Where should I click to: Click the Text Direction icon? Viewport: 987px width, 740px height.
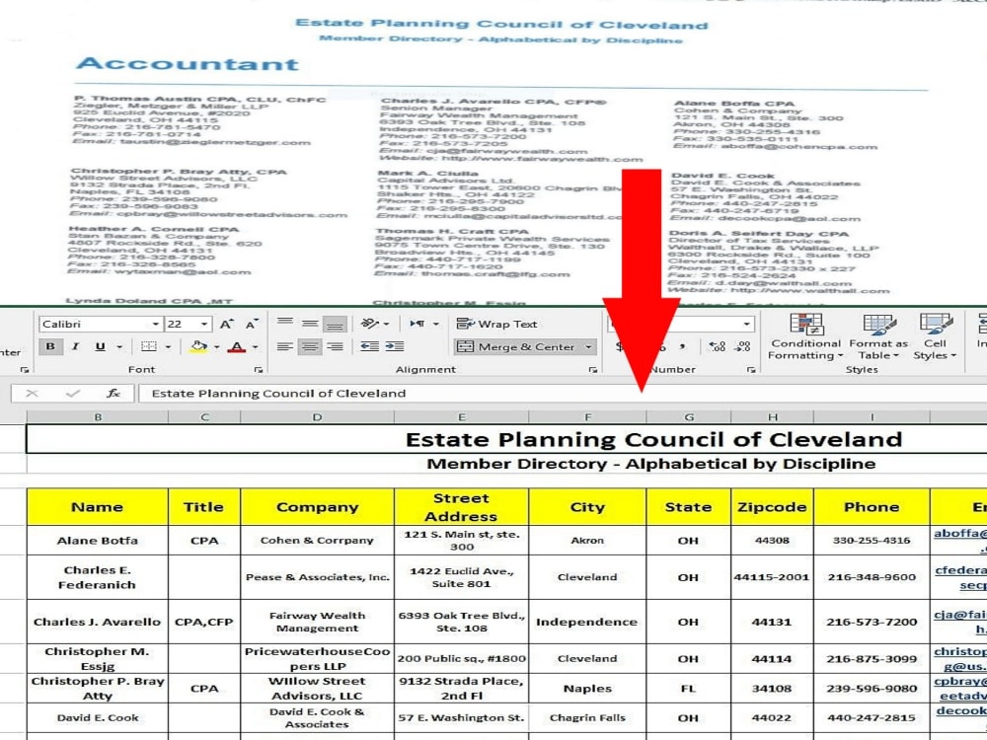tap(417, 324)
